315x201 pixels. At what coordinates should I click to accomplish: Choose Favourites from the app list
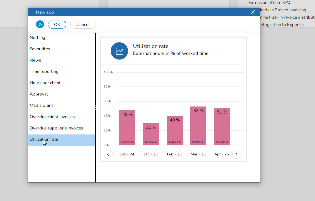40,49
